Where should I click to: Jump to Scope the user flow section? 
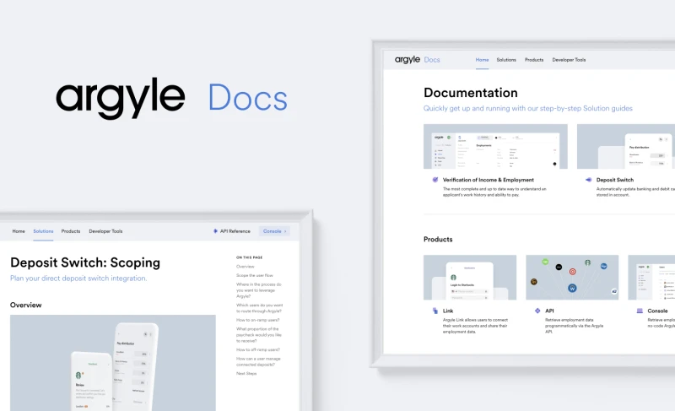255,275
